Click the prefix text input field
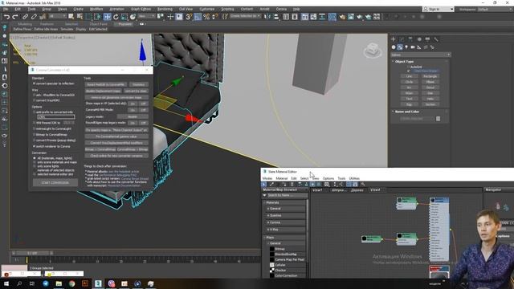Viewport: 514px width, 289px height. click(x=56, y=117)
